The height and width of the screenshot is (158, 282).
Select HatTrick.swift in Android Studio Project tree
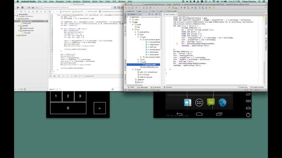(x=143, y=65)
